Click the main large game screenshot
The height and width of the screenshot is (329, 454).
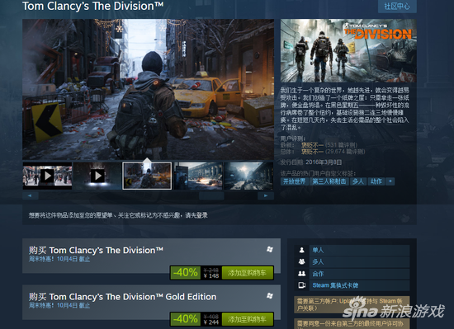(148, 89)
